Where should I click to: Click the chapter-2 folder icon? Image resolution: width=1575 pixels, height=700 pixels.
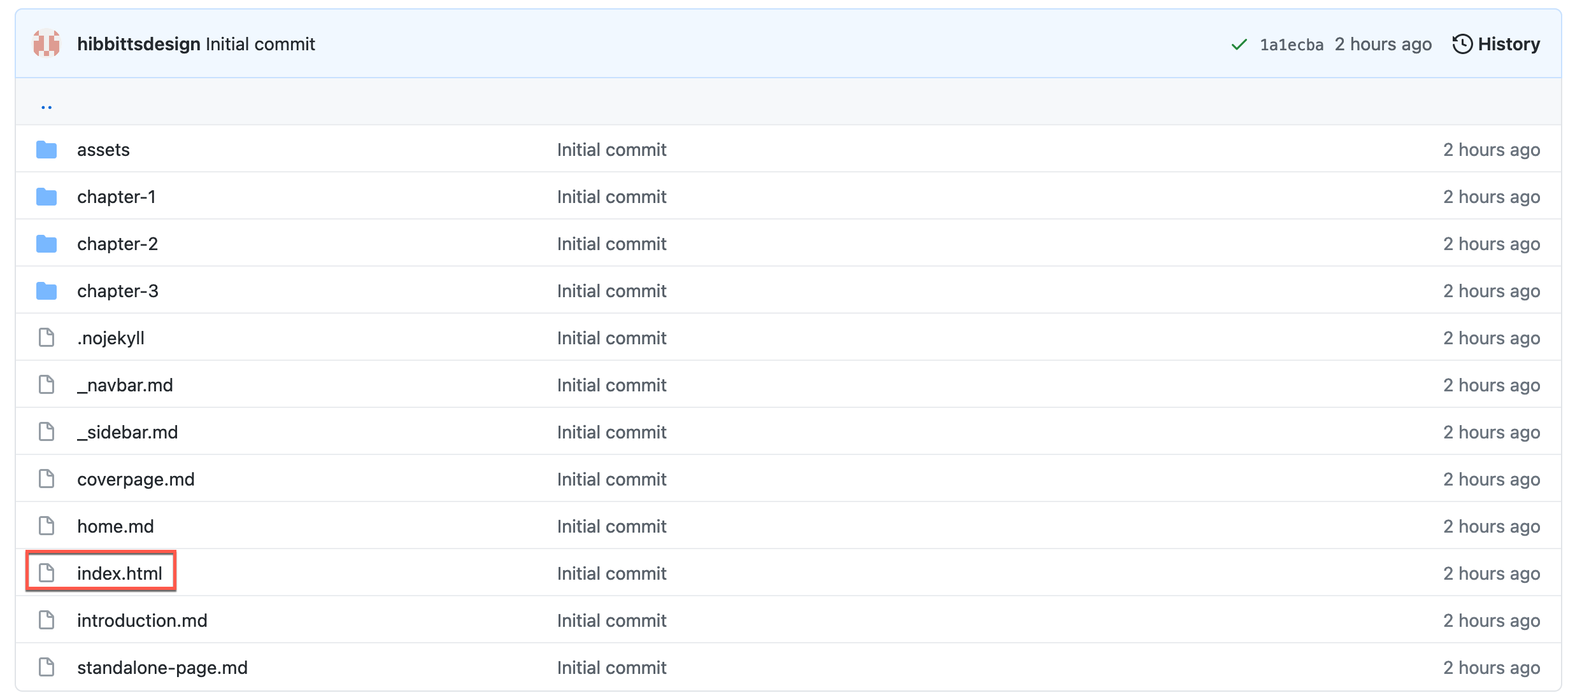click(x=46, y=244)
